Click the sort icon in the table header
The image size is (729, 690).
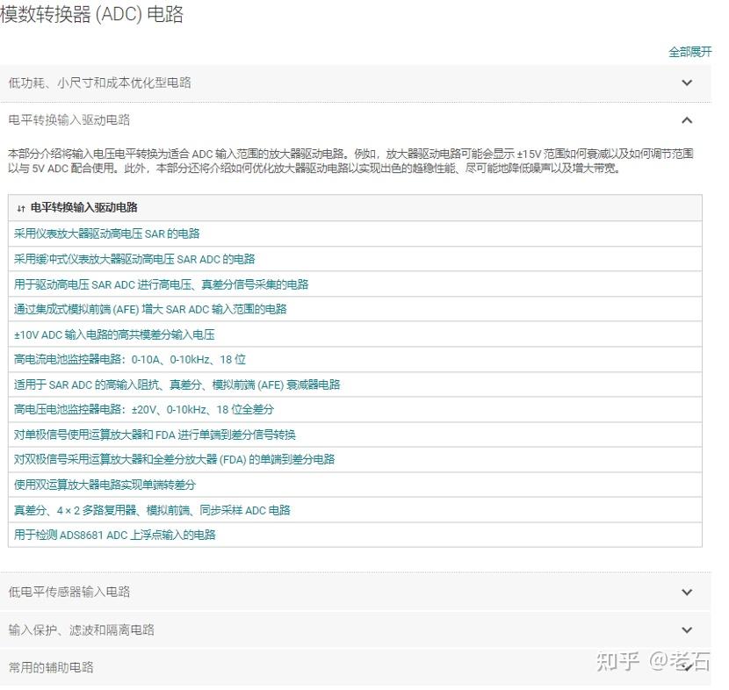(19, 208)
